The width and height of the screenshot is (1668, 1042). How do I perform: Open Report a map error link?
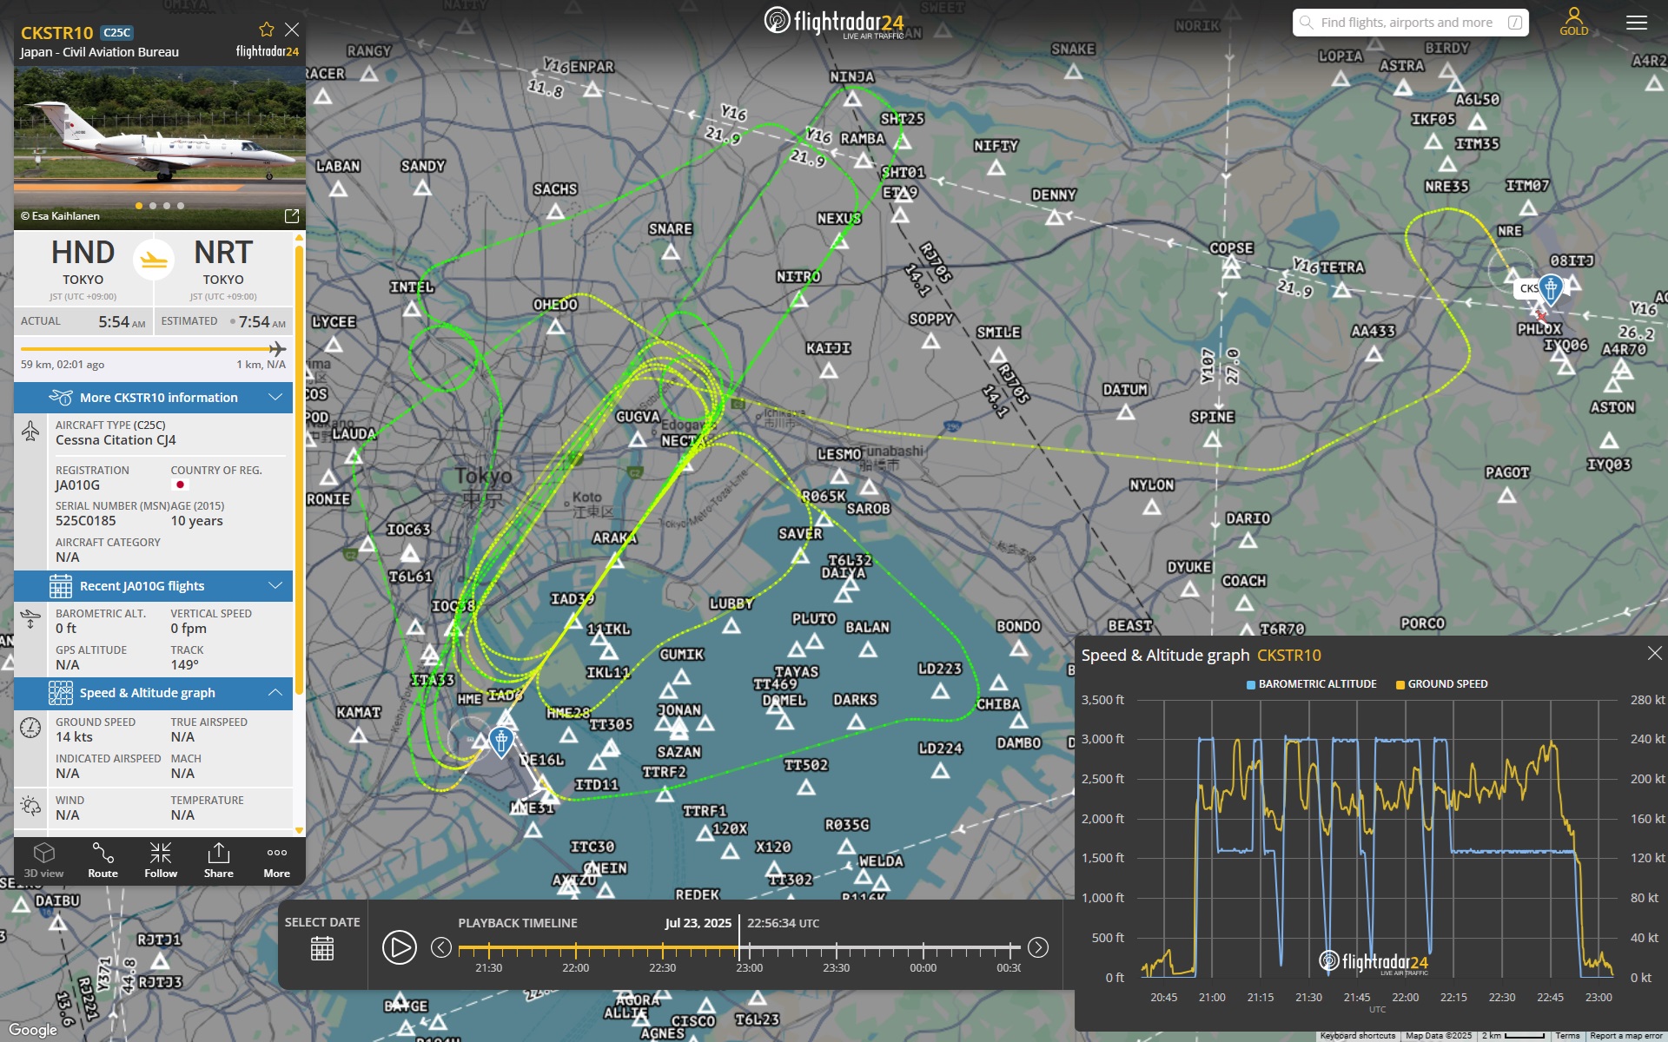pyautogui.click(x=1626, y=1035)
